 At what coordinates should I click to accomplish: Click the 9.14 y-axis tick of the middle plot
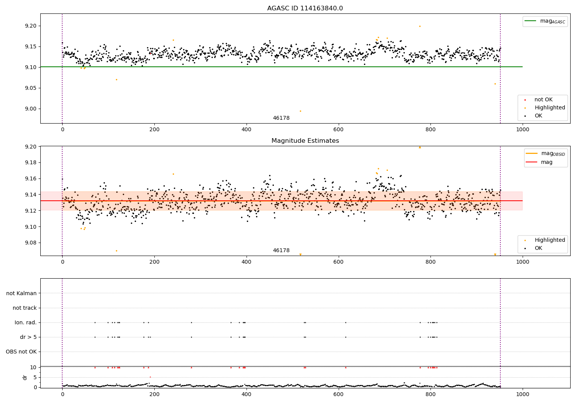coord(31,195)
